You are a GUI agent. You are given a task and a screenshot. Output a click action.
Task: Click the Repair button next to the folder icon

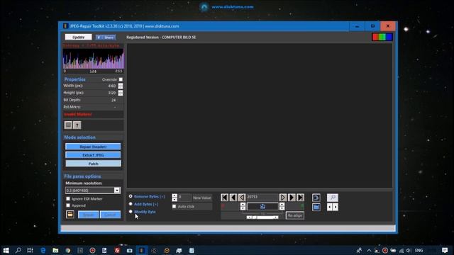(88, 215)
